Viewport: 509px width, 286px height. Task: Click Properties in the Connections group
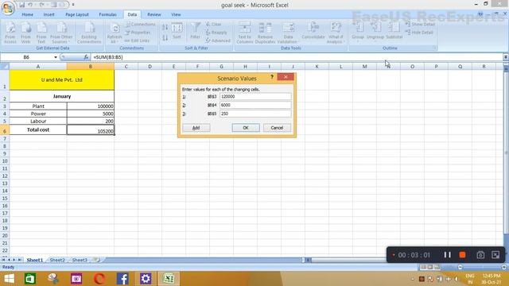(138, 33)
